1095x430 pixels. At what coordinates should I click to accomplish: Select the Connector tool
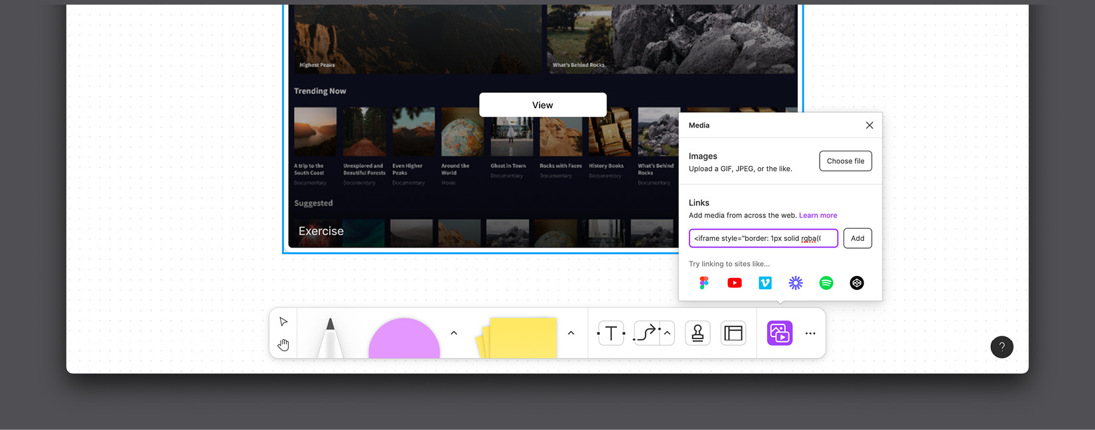click(x=646, y=333)
